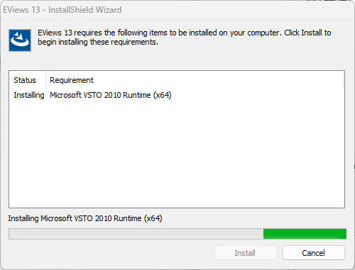Click the first line of instruction text
The width and height of the screenshot is (355, 270).
coord(185,33)
